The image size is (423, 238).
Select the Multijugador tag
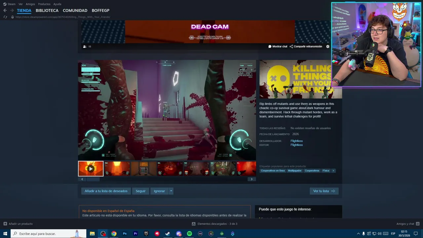[x=295, y=171]
